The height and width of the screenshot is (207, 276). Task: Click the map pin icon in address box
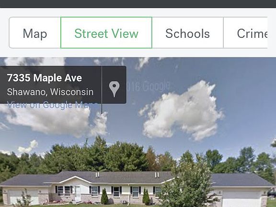114,89
